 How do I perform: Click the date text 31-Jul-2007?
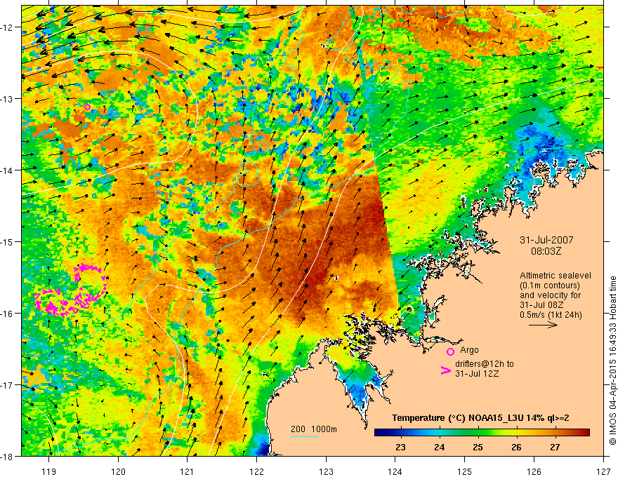pyautogui.click(x=546, y=240)
